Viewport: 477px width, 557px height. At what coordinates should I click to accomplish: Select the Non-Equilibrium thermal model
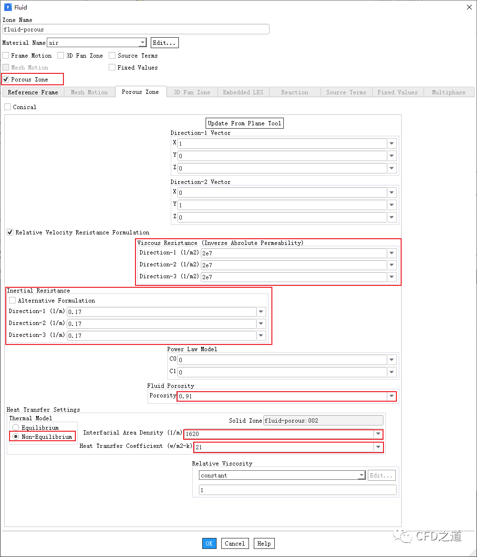16,436
